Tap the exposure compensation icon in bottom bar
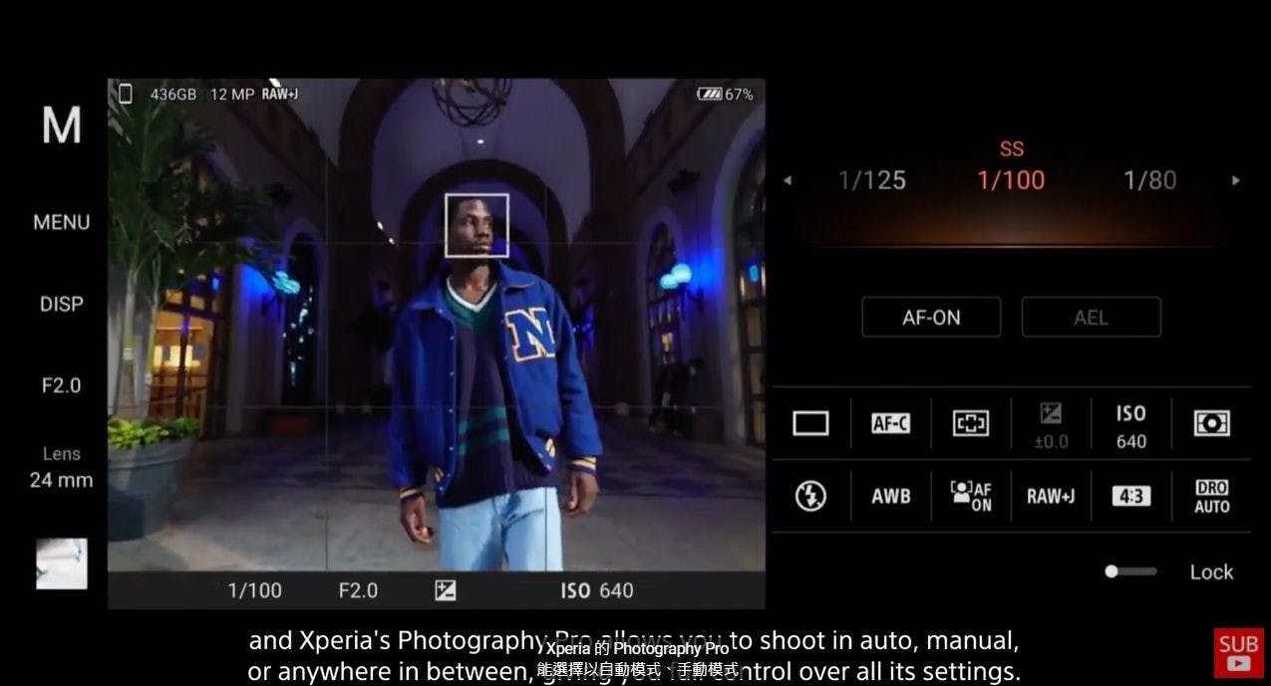The width and height of the screenshot is (1271, 686). pyautogui.click(x=446, y=590)
